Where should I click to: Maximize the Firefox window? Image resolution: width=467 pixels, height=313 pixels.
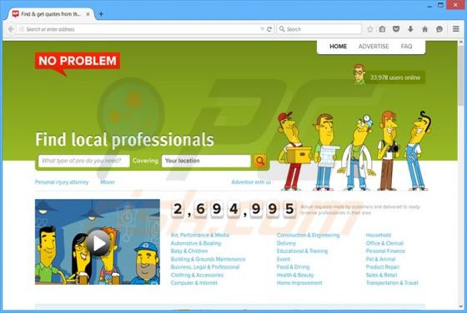[x=440, y=5]
